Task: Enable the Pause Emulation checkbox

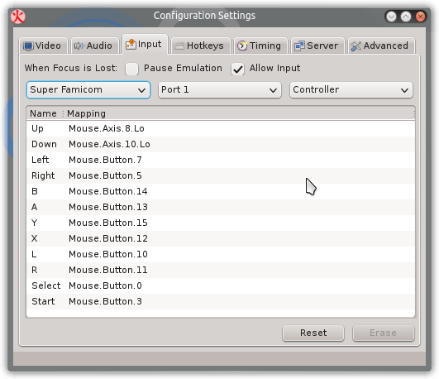Action: 131,69
